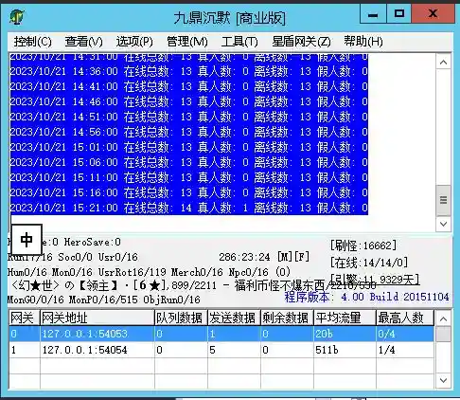Screen dimensions: 460x400
Task: Click the 网关地址 column header
Action: (97, 318)
